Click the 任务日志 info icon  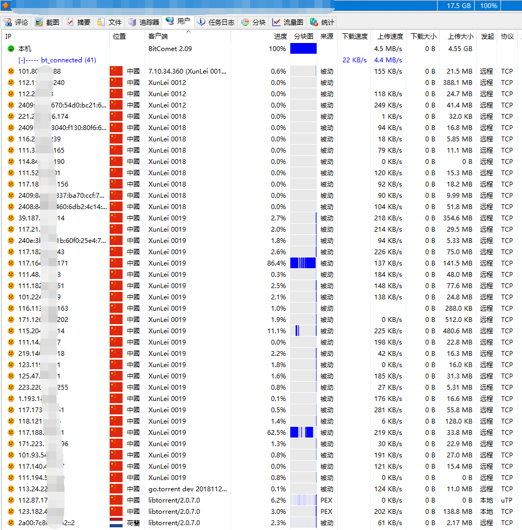coord(201,22)
